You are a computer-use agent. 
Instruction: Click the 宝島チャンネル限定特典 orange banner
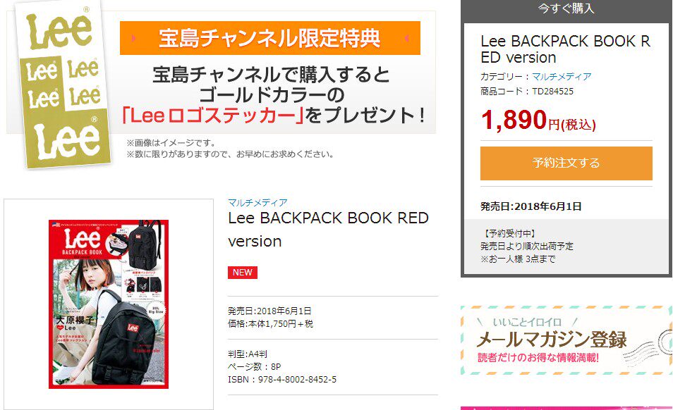coord(270,38)
